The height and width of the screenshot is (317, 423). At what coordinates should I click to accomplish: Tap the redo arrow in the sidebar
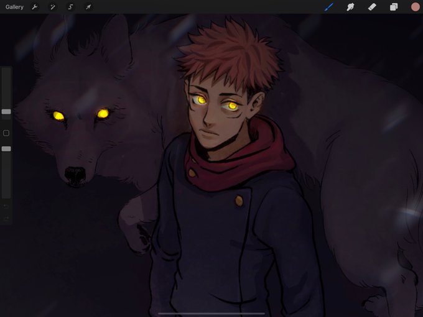6,218
